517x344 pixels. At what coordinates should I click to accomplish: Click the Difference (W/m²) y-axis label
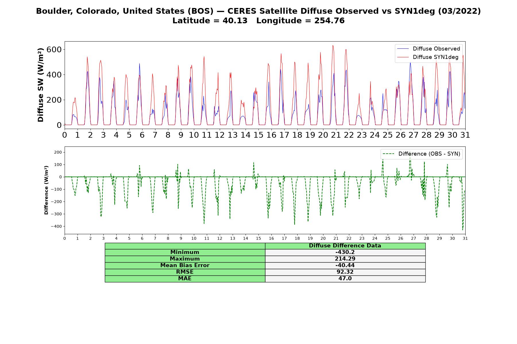coord(46,190)
